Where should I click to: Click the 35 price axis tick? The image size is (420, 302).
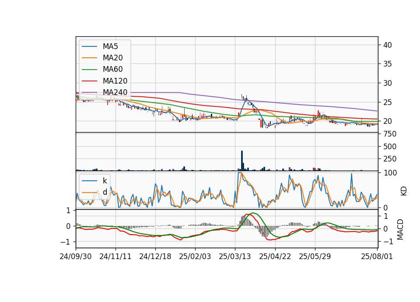(387, 64)
